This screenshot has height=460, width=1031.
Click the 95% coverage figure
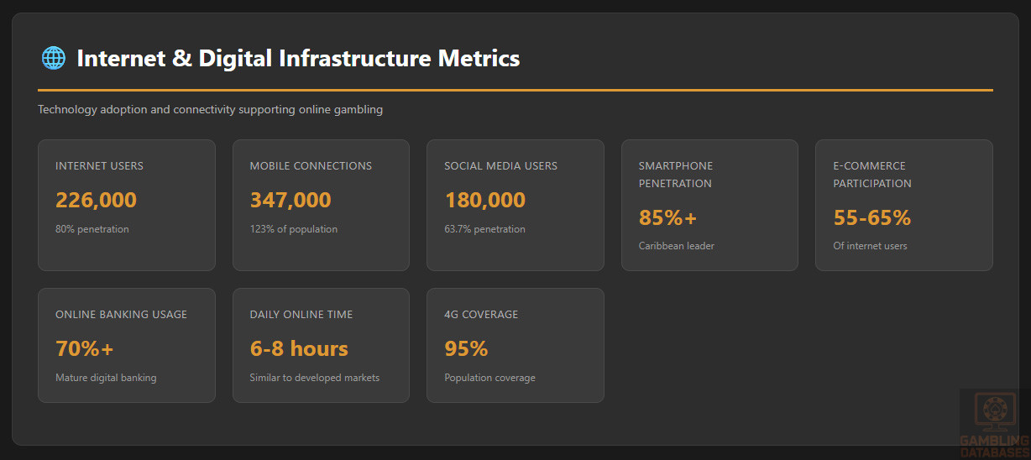[466, 349]
